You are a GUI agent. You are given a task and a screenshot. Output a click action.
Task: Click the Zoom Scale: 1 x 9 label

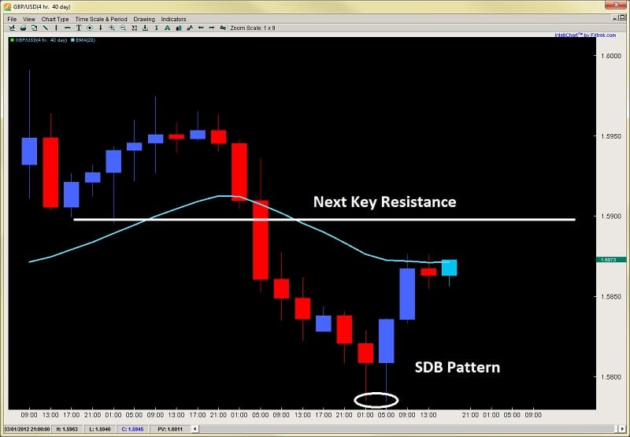[x=252, y=28]
